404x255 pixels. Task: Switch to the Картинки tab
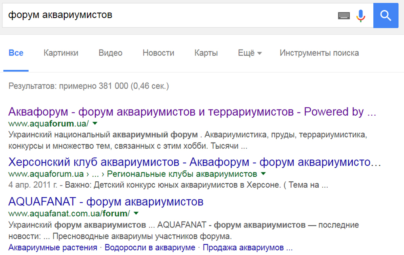click(61, 53)
